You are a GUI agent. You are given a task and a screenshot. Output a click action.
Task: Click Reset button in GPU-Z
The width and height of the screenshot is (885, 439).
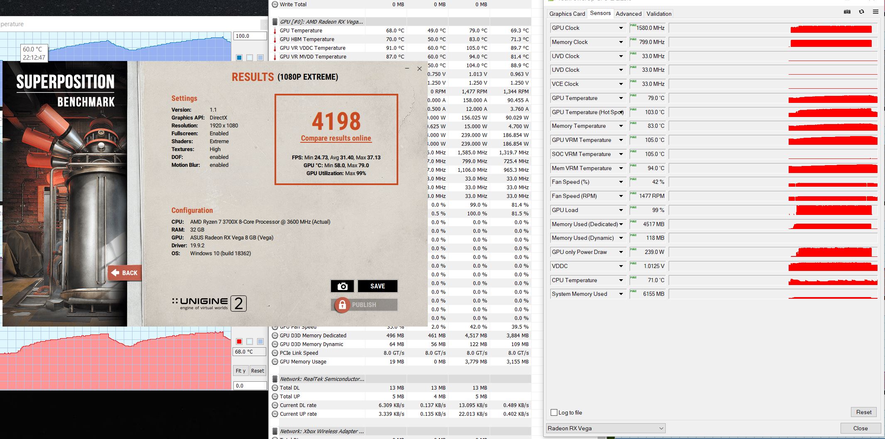click(864, 412)
